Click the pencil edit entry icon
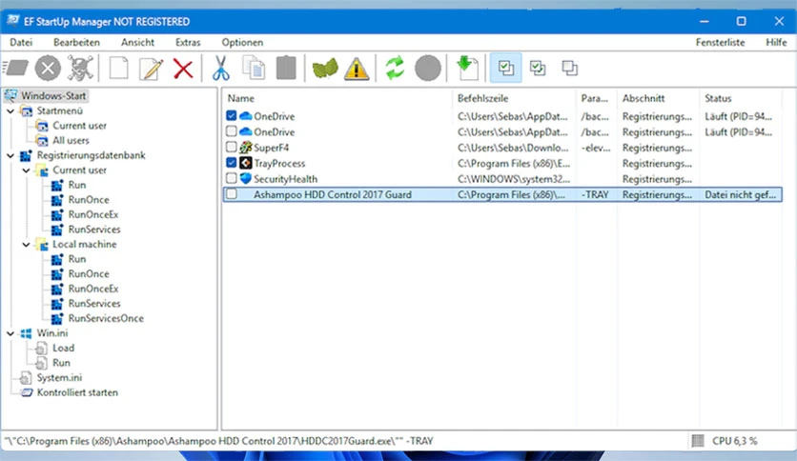Screen dimensions: 797x461 (x=151, y=68)
